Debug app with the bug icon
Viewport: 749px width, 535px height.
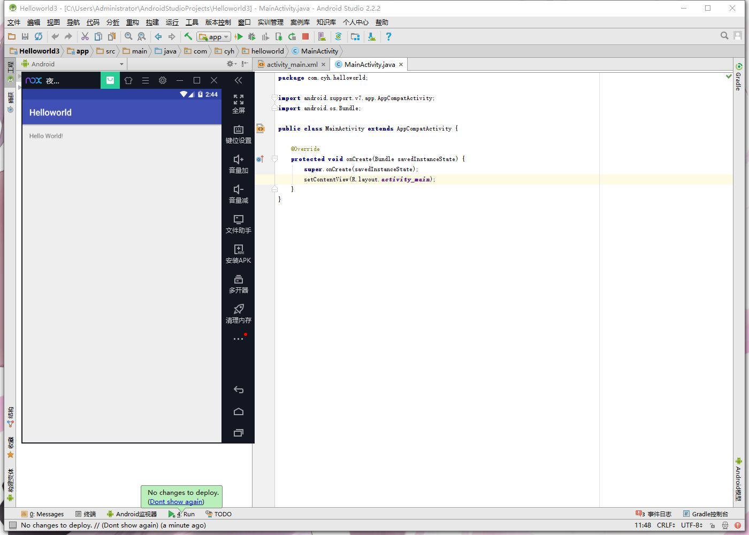[x=252, y=36]
